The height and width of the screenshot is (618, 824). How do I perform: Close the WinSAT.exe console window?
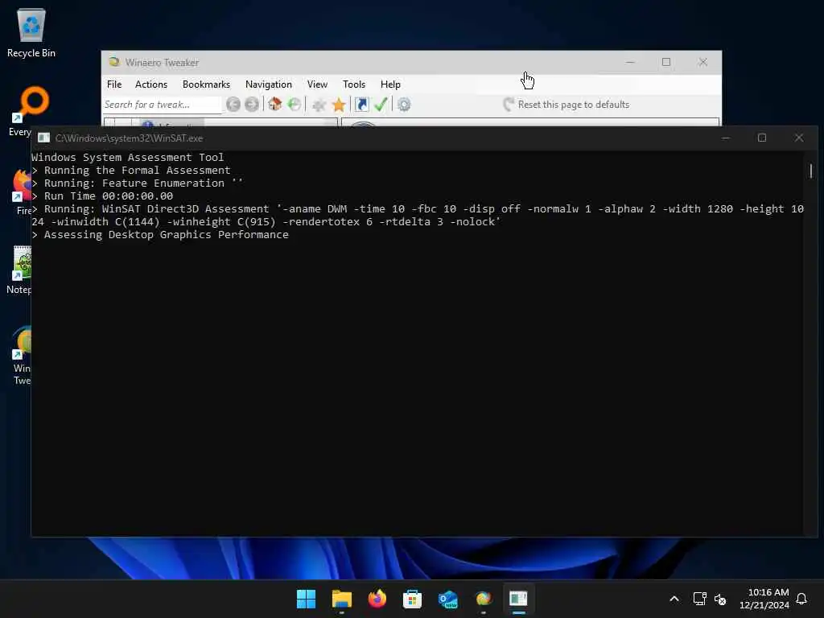click(799, 138)
